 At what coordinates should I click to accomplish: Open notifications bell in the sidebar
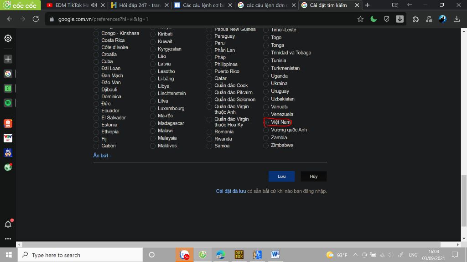point(8,224)
